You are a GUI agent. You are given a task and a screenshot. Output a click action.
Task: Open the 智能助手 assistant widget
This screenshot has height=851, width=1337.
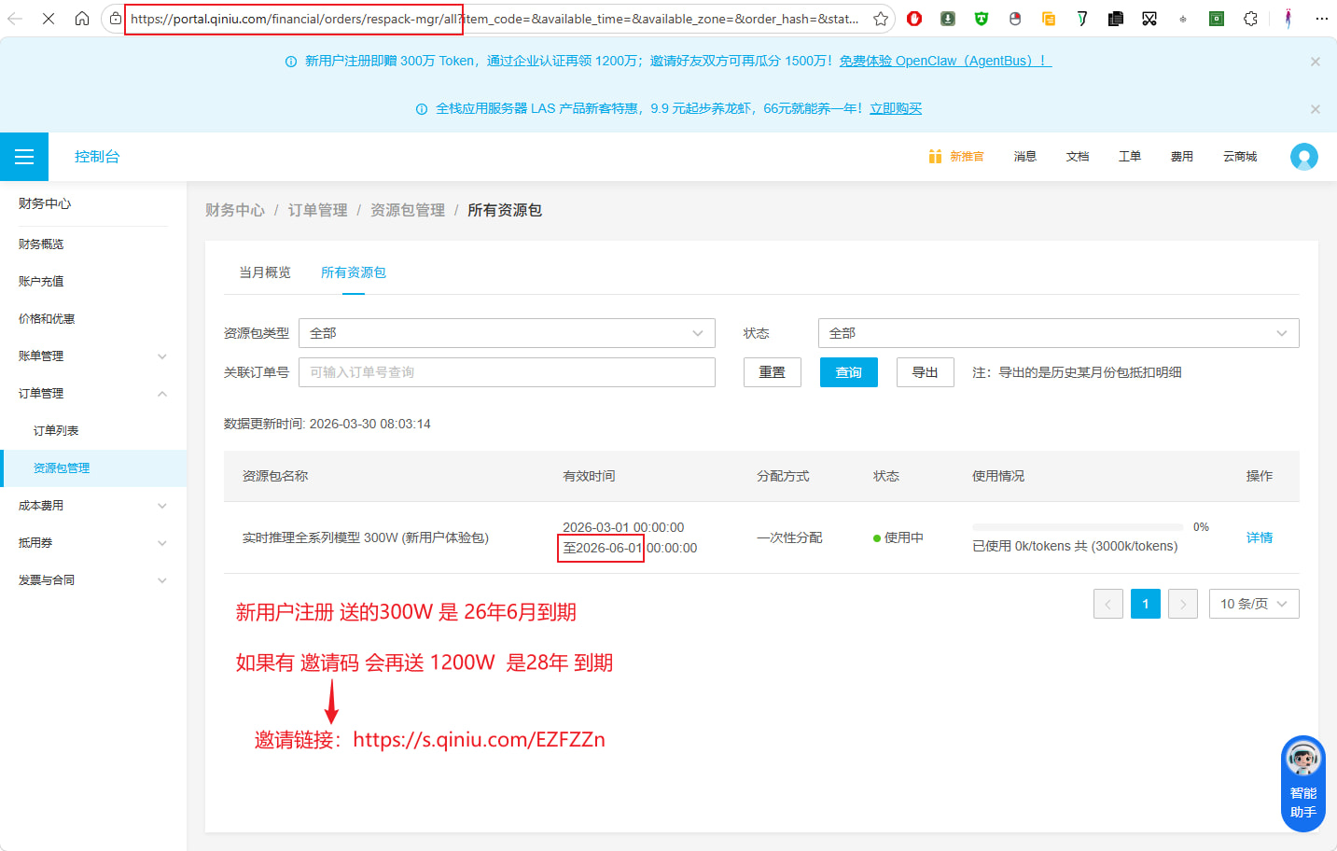pyautogui.click(x=1302, y=784)
